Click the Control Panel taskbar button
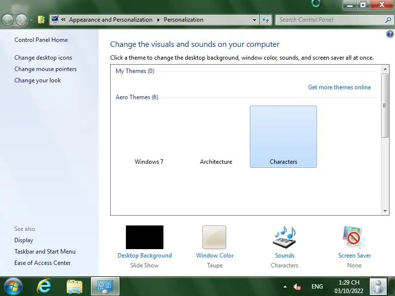The width and height of the screenshot is (395, 296). tap(105, 287)
